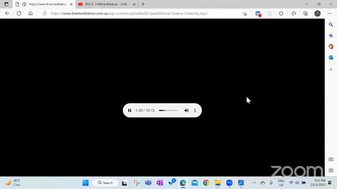Viewport: 337px width, 189px height.
Task: Open the sidebar Discover sparkle icon
Action: (x=331, y=36)
